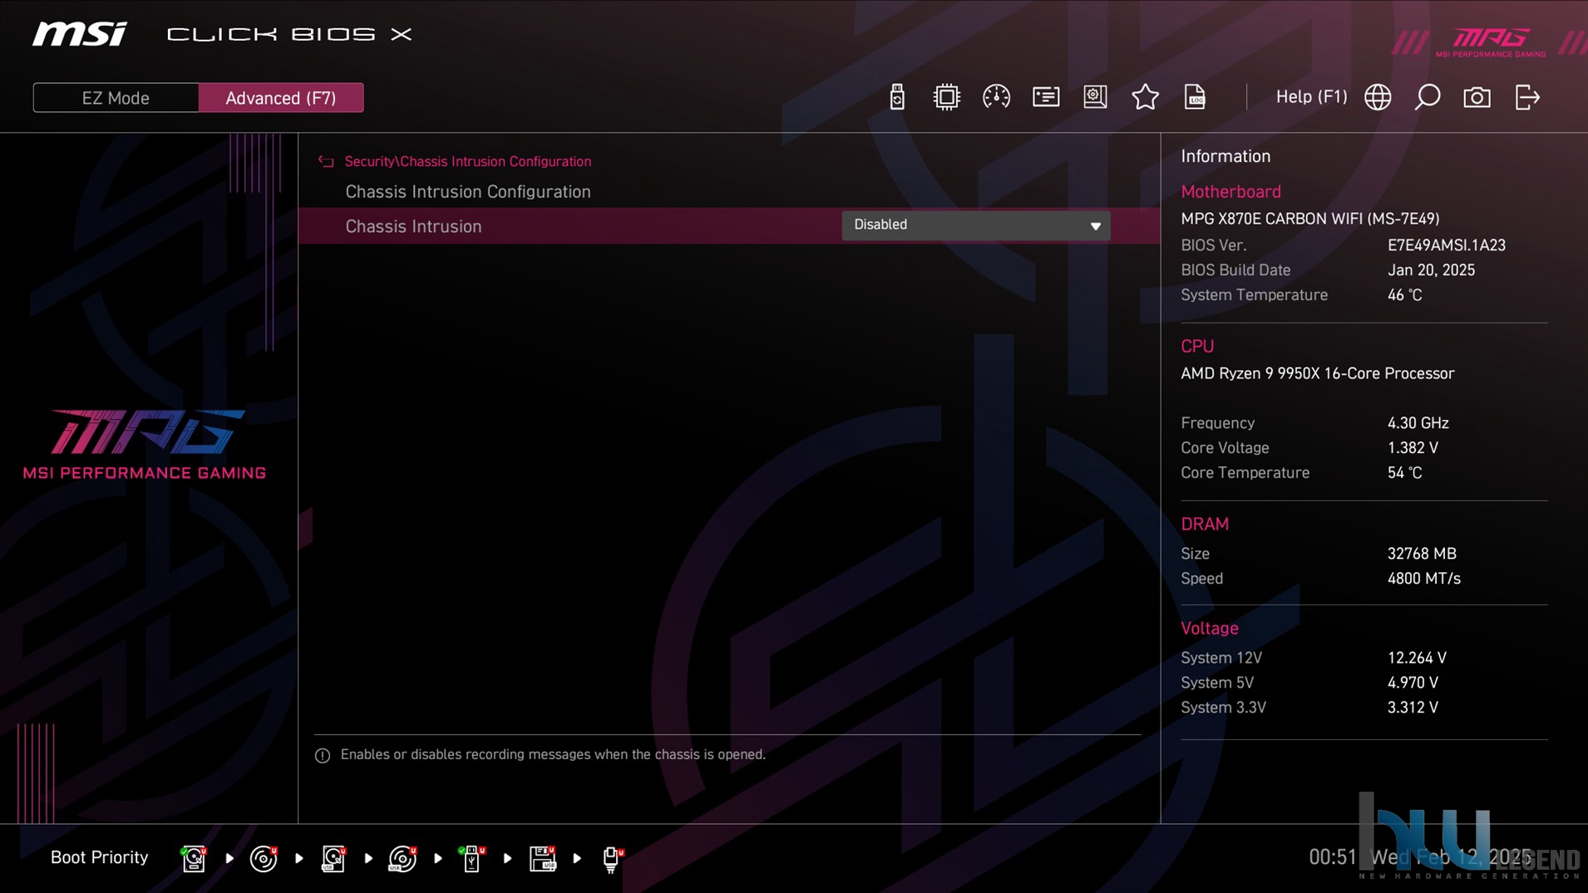Select the USB key boot icon
Image resolution: width=1588 pixels, height=893 pixels.
pos(472,858)
